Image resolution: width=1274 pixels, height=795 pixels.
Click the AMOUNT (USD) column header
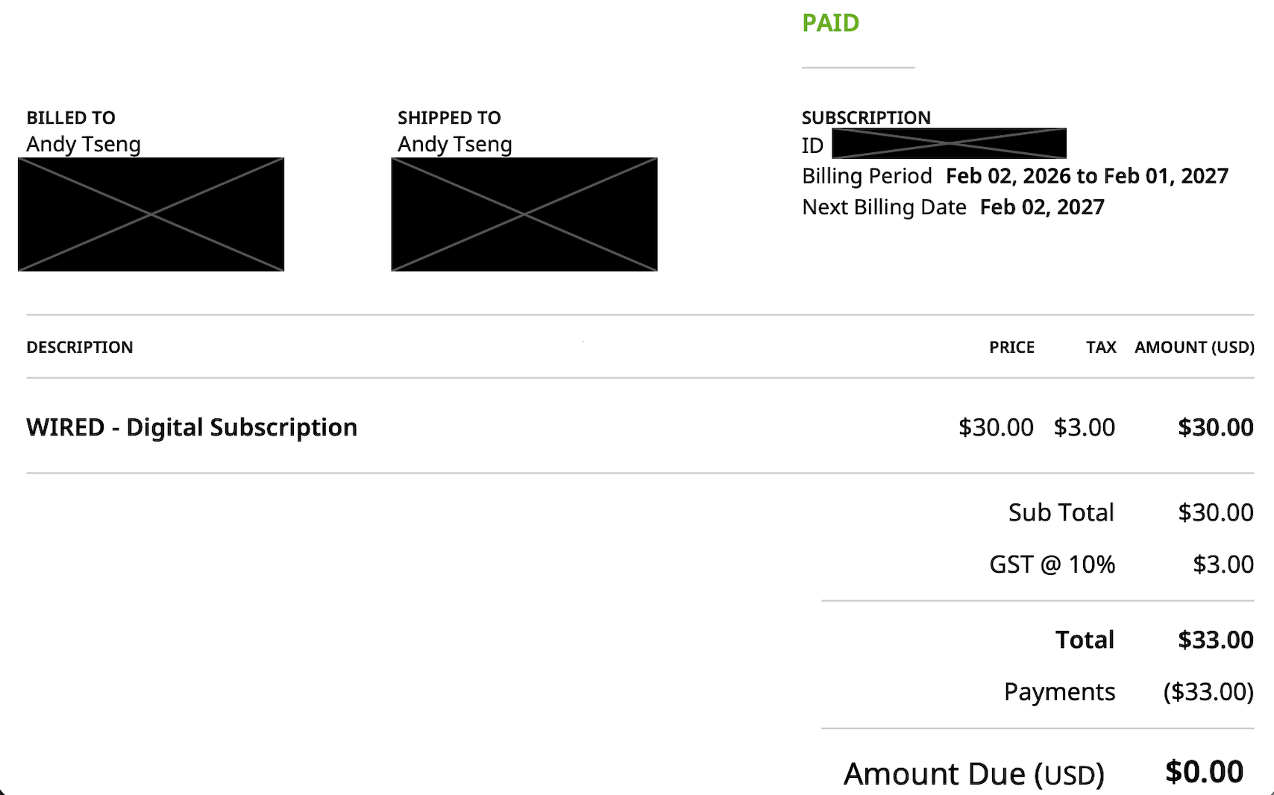coord(1194,348)
